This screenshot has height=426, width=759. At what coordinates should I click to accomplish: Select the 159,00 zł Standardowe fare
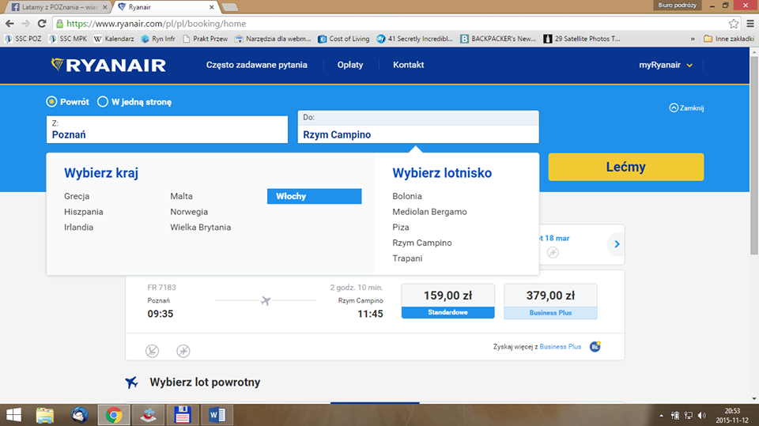click(x=447, y=301)
